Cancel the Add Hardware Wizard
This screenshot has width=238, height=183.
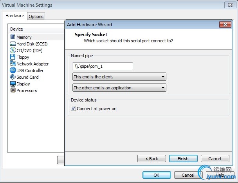point(215,159)
